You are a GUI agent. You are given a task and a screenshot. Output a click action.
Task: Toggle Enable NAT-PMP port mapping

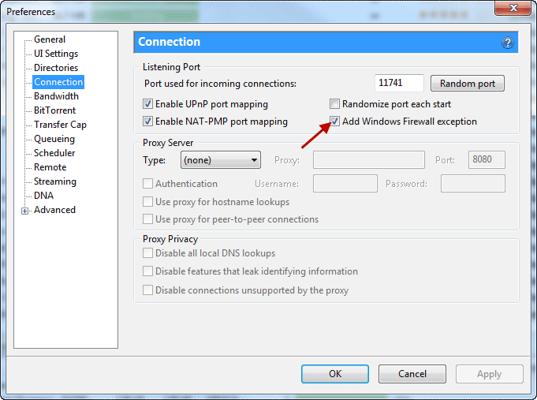pos(147,121)
